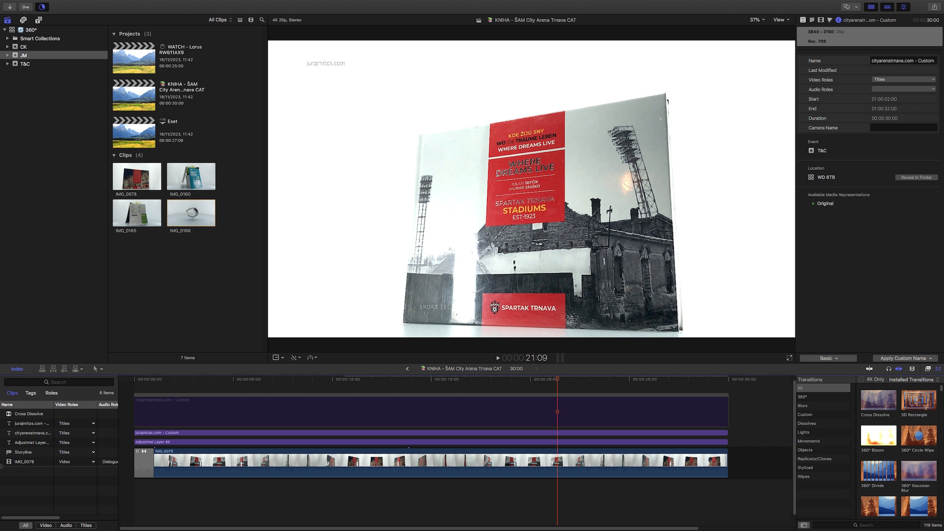Click Reveal In Finder button

(x=916, y=177)
